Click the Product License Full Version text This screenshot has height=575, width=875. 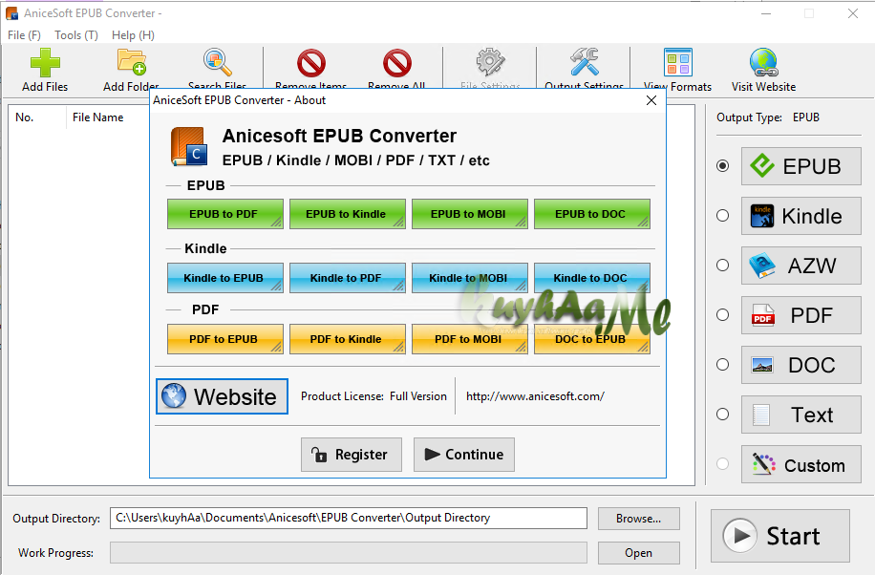tap(373, 396)
